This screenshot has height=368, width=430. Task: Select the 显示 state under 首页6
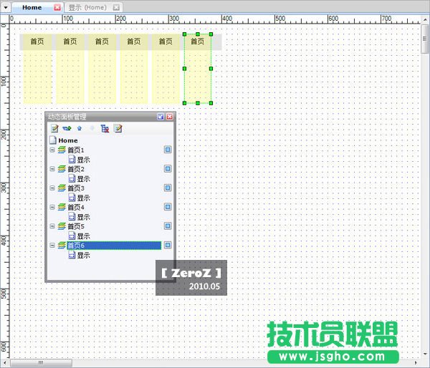83,255
